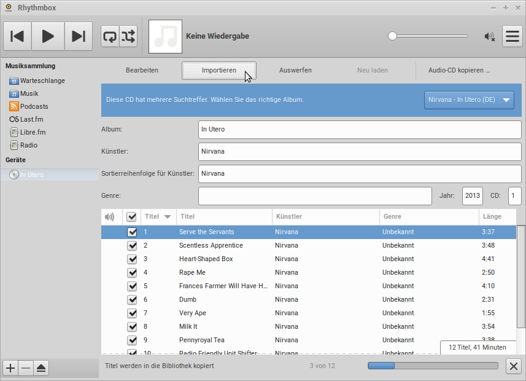Click the empty Genre field
The height and width of the screenshot is (381, 526).
(x=315, y=196)
